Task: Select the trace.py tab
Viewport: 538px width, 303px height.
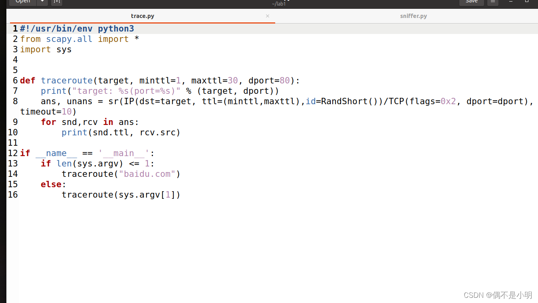Action: [143, 16]
